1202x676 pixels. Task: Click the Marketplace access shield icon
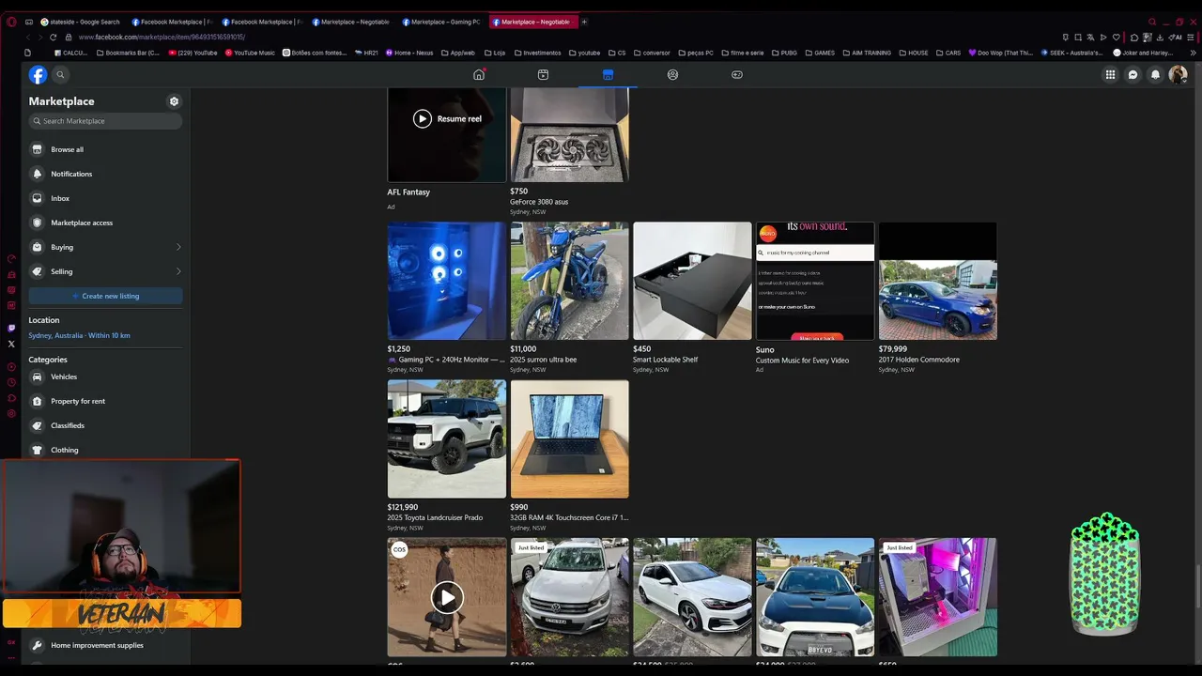pyautogui.click(x=38, y=223)
